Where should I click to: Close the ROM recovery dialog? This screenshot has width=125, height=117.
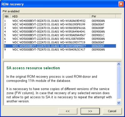(x=121, y=4)
